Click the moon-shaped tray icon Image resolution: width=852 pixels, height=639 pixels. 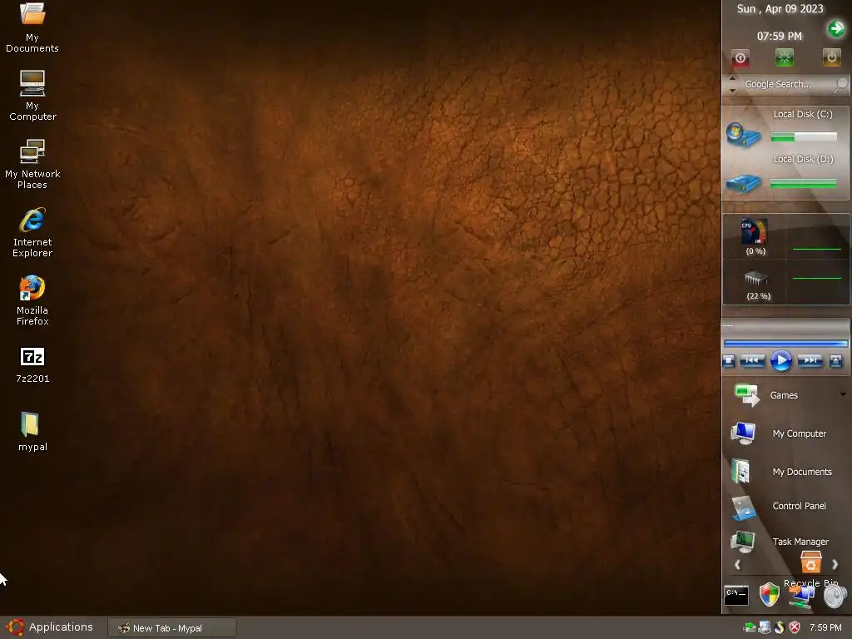point(779,627)
